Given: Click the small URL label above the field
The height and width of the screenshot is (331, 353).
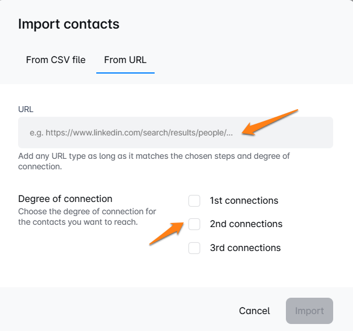Looking at the screenshot, I should click(26, 109).
